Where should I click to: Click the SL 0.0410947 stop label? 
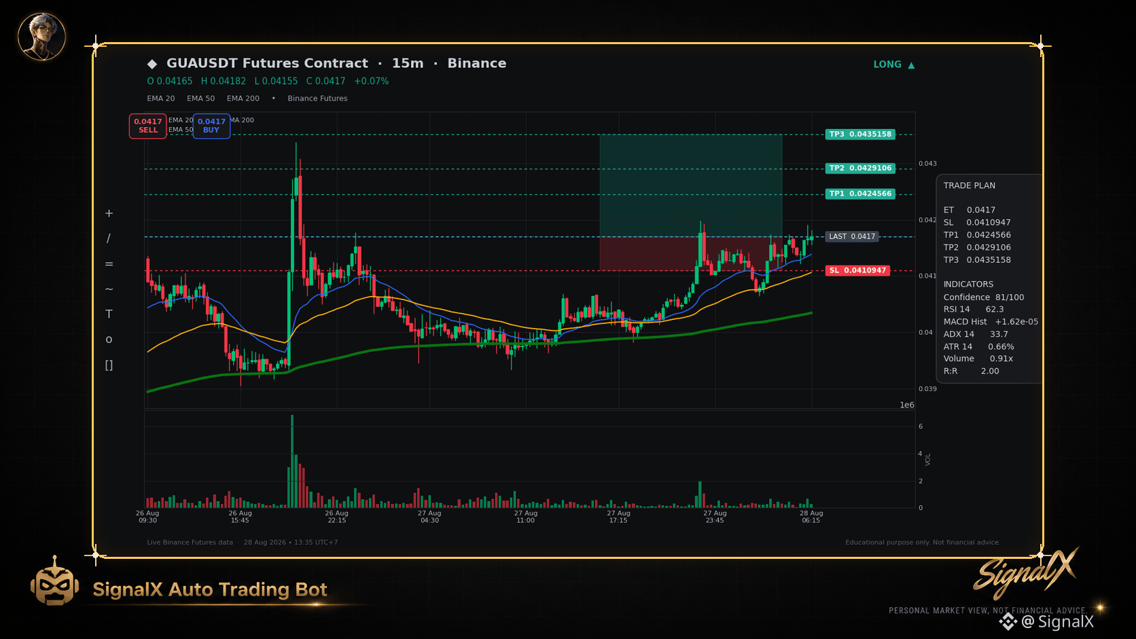pos(857,270)
